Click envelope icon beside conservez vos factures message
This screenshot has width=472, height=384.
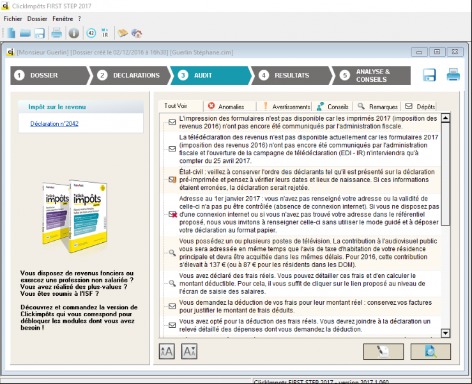point(172,306)
